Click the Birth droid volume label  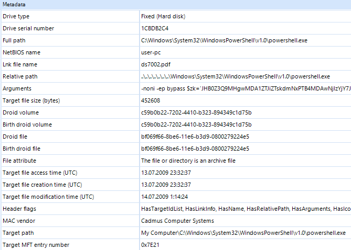(x=27, y=124)
